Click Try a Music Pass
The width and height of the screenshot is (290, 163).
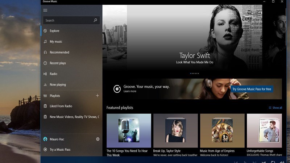[60, 150]
